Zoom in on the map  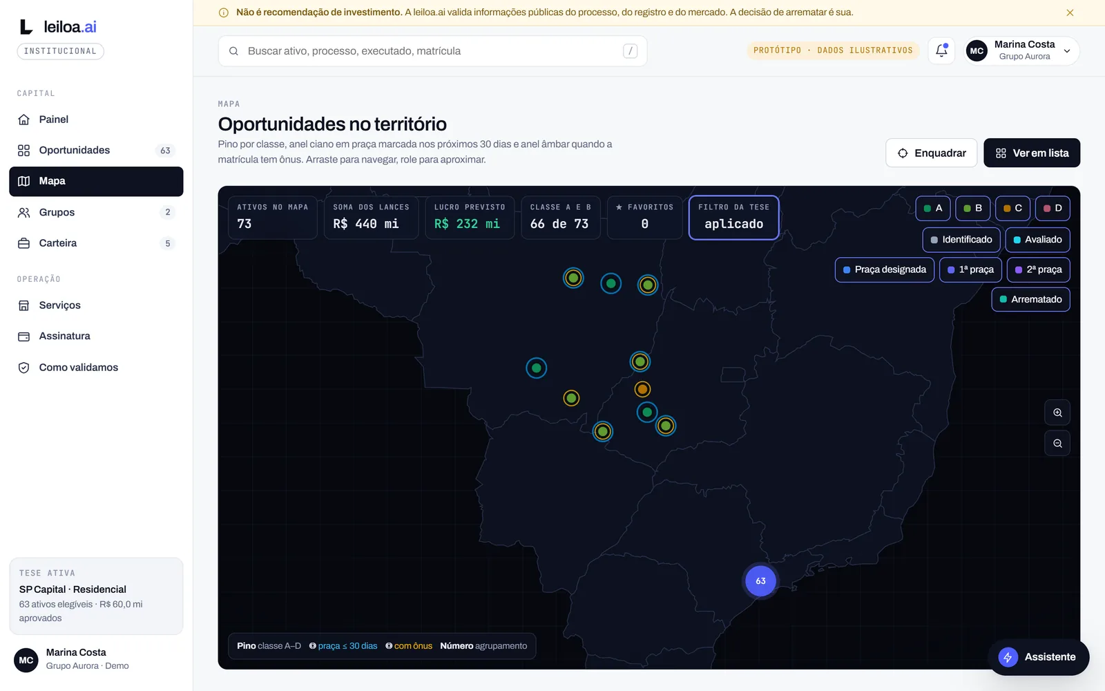pos(1057,413)
